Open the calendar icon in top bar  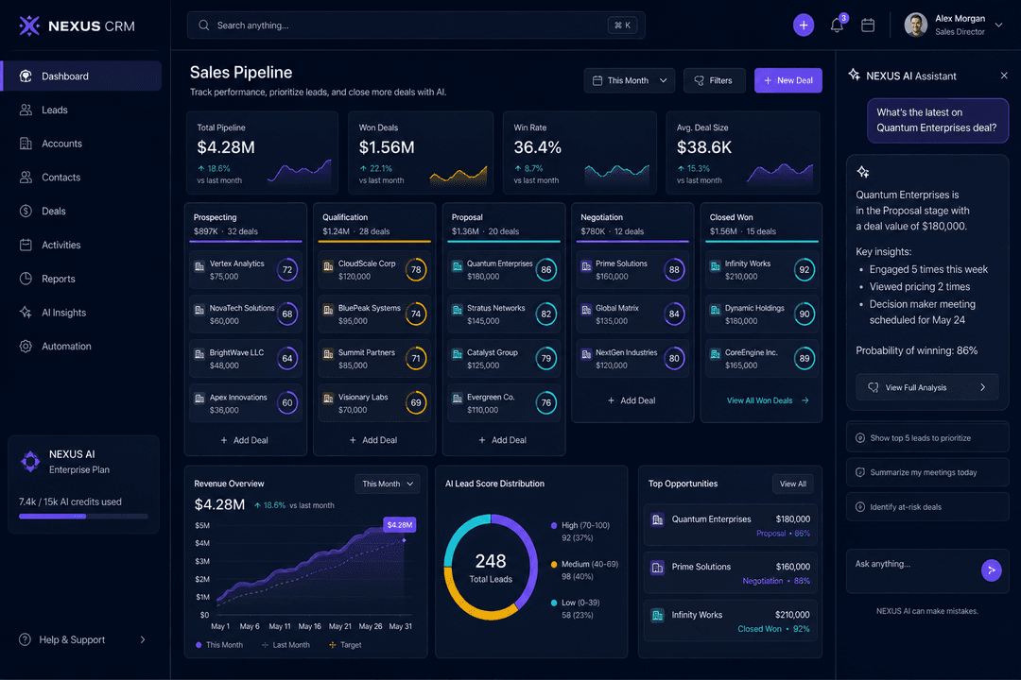coord(867,25)
